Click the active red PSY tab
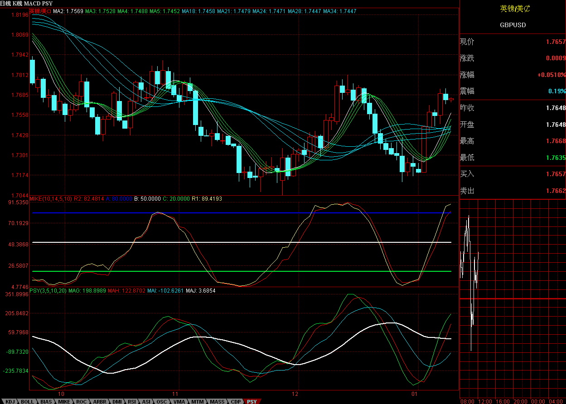The height and width of the screenshot is (404, 566). (252, 401)
